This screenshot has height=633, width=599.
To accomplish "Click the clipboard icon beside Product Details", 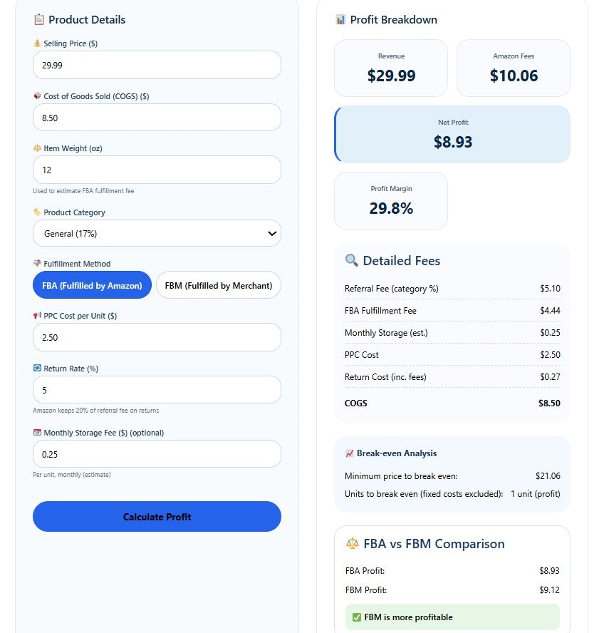I will pyautogui.click(x=38, y=20).
